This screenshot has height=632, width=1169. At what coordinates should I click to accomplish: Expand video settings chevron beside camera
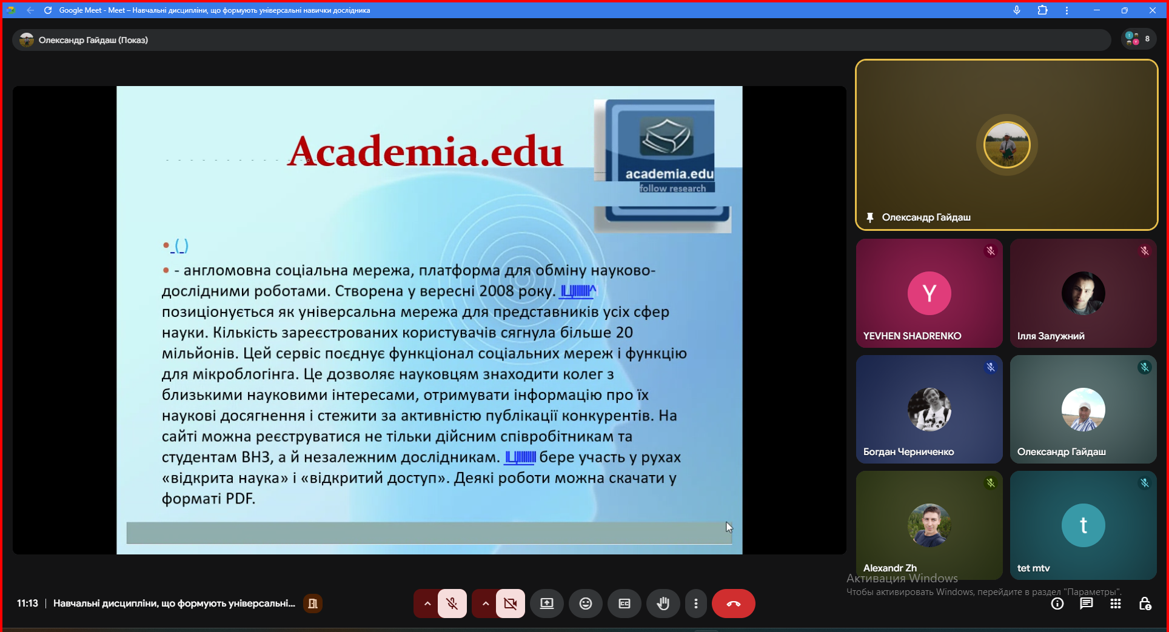coord(485,604)
